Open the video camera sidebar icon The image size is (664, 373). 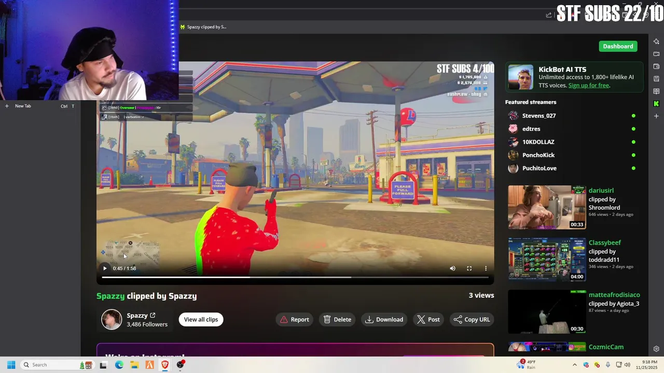(x=656, y=54)
